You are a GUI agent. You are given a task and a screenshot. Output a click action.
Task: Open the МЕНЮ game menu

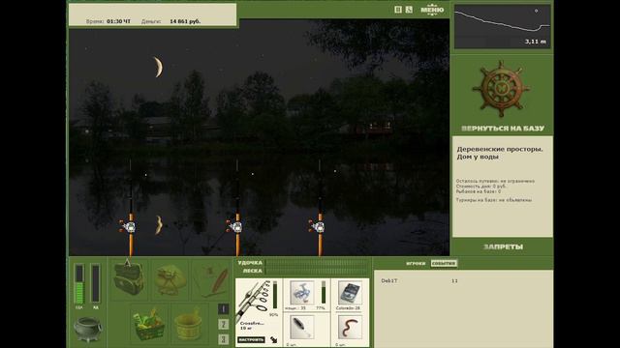pos(432,9)
